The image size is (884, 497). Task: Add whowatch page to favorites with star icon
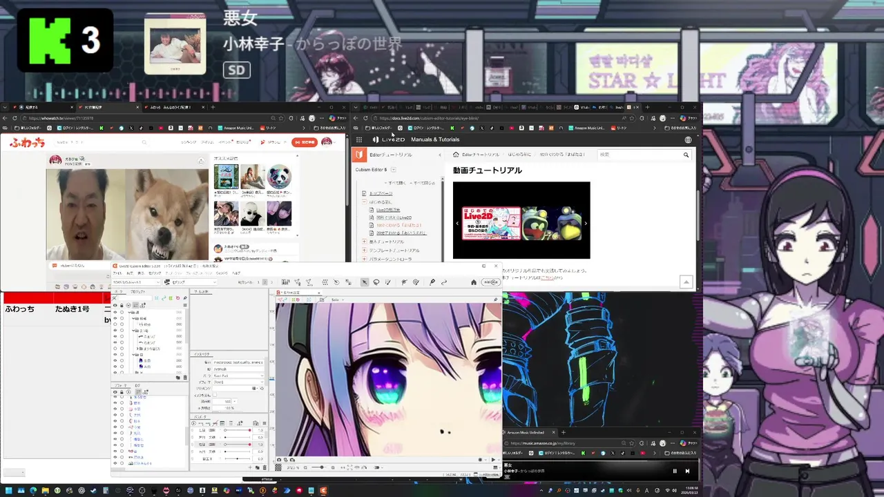[x=280, y=118]
